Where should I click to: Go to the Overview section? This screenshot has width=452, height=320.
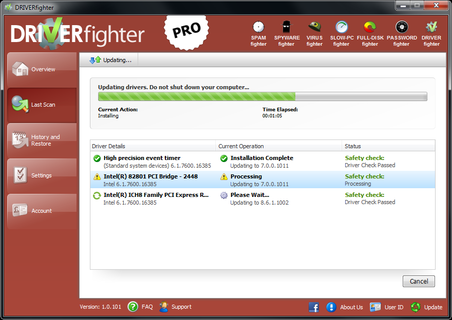42,69
